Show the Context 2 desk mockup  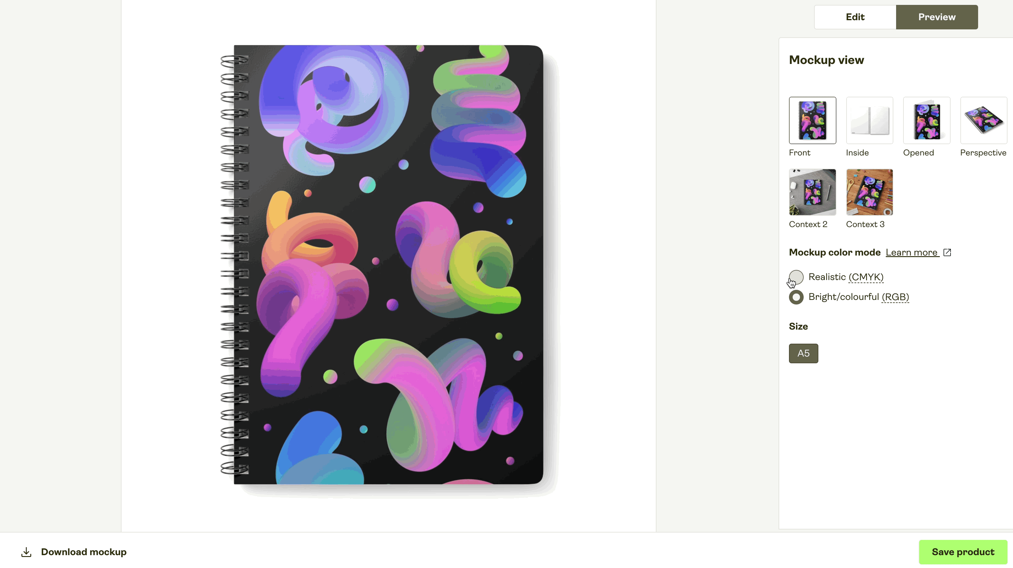point(813,192)
